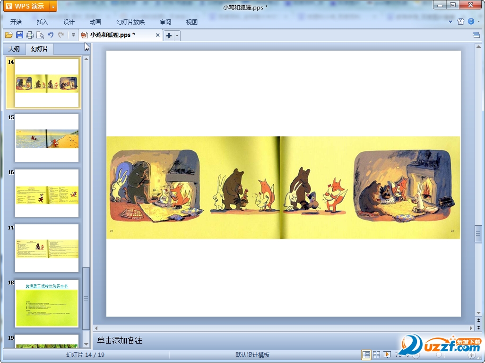The height and width of the screenshot is (363, 485).
Task: Open the dropdown next to new tab button
Action: tap(177, 35)
